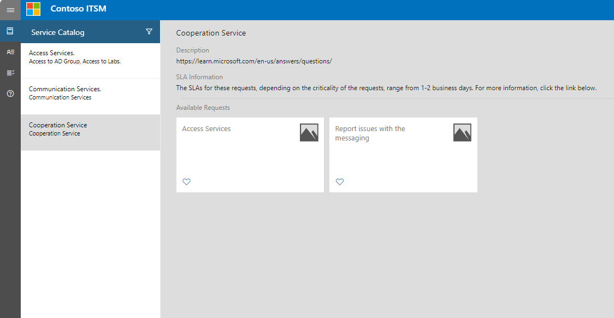This screenshot has width=614, height=318.
Task: Click the SLA Information label
Action: pos(199,76)
